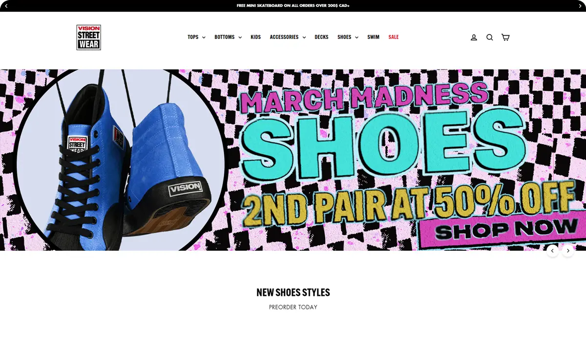
Task: Expand the Accessories dropdown menu
Action: tap(288, 37)
